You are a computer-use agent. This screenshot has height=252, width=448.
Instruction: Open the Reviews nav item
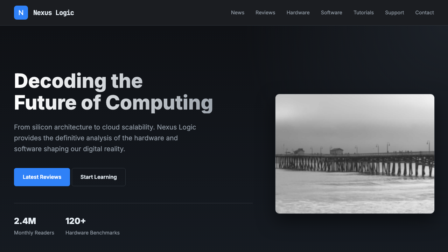click(x=265, y=13)
